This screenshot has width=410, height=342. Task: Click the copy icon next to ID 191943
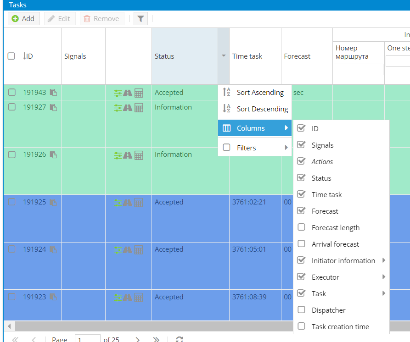click(53, 93)
